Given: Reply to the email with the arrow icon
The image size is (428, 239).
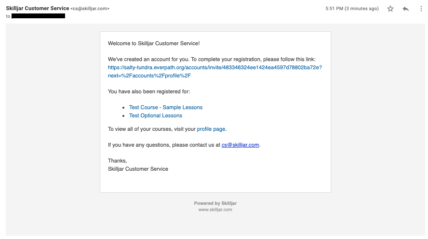Looking at the screenshot, I should click(x=406, y=9).
